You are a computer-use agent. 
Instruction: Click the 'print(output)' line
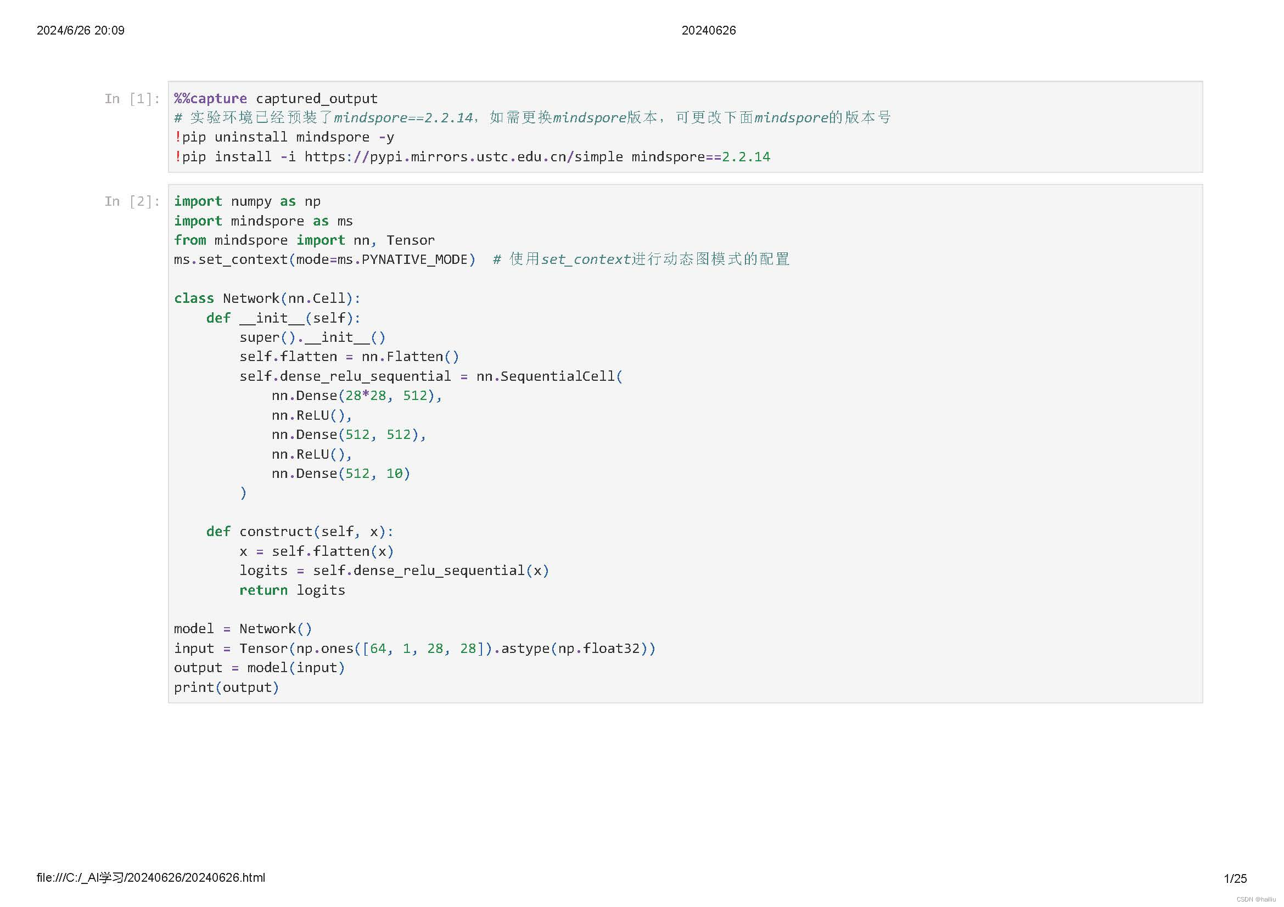tap(226, 688)
